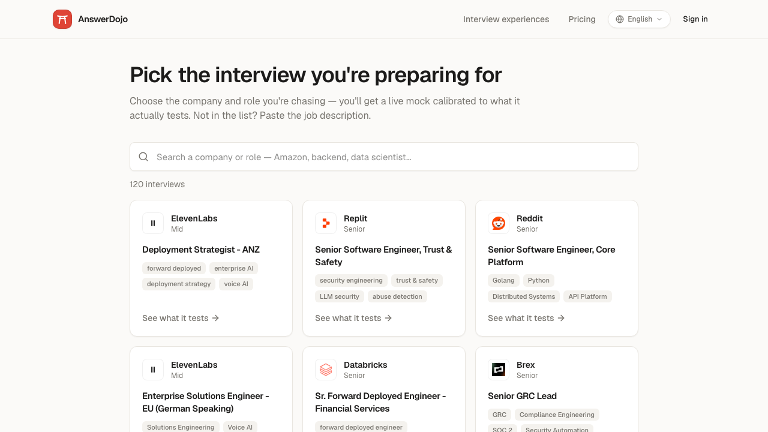Viewport: 768px width, 432px height.
Task: Click the 'deployment strategy' tag
Action: [179, 284]
